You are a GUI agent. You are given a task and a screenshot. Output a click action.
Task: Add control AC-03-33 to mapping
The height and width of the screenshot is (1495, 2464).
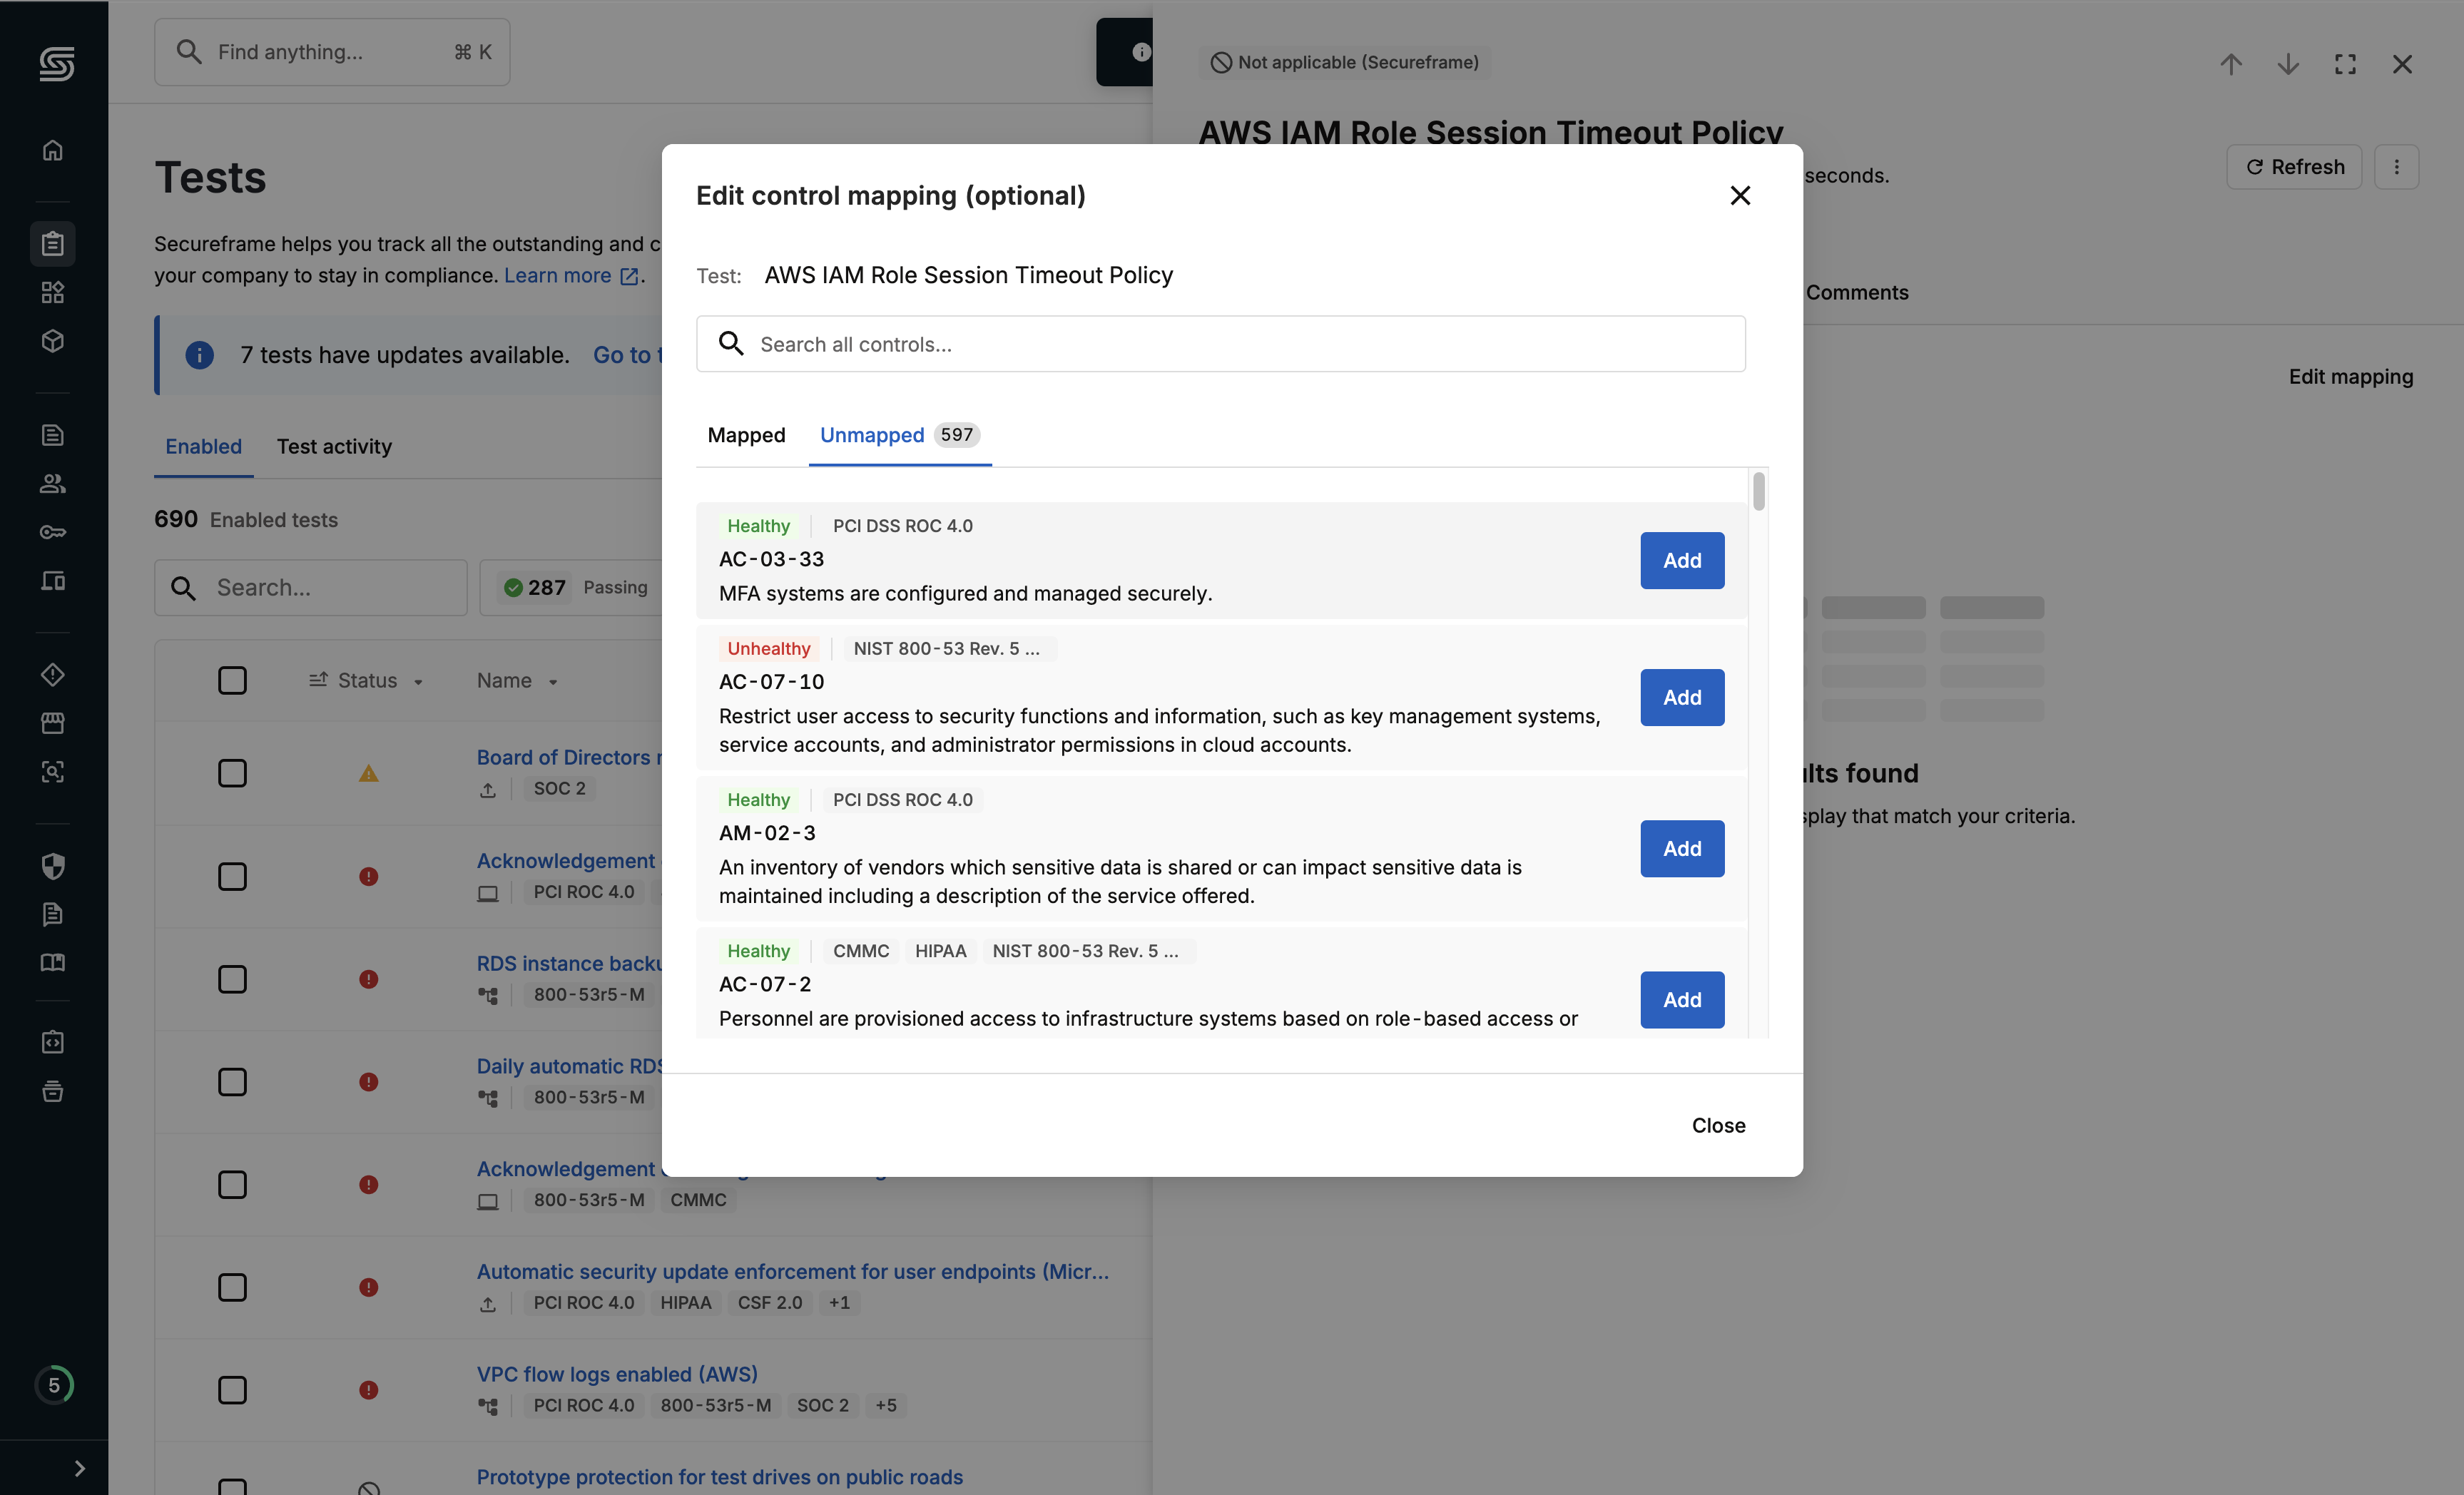click(x=1682, y=561)
